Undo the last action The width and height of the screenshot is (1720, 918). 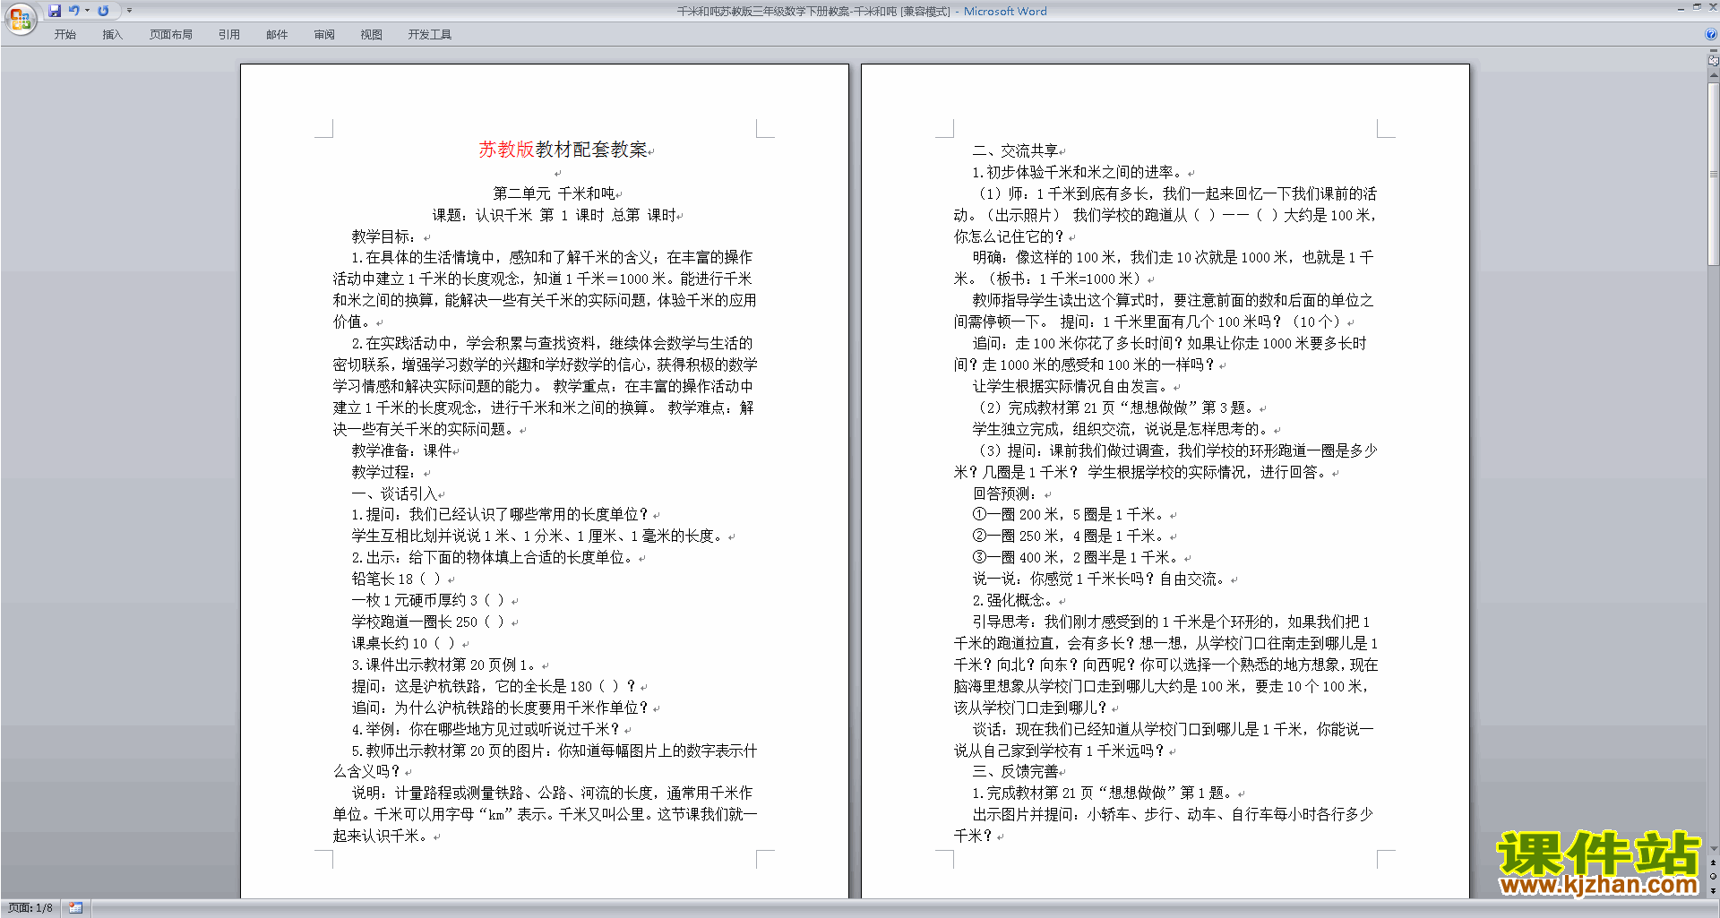pyautogui.click(x=74, y=11)
